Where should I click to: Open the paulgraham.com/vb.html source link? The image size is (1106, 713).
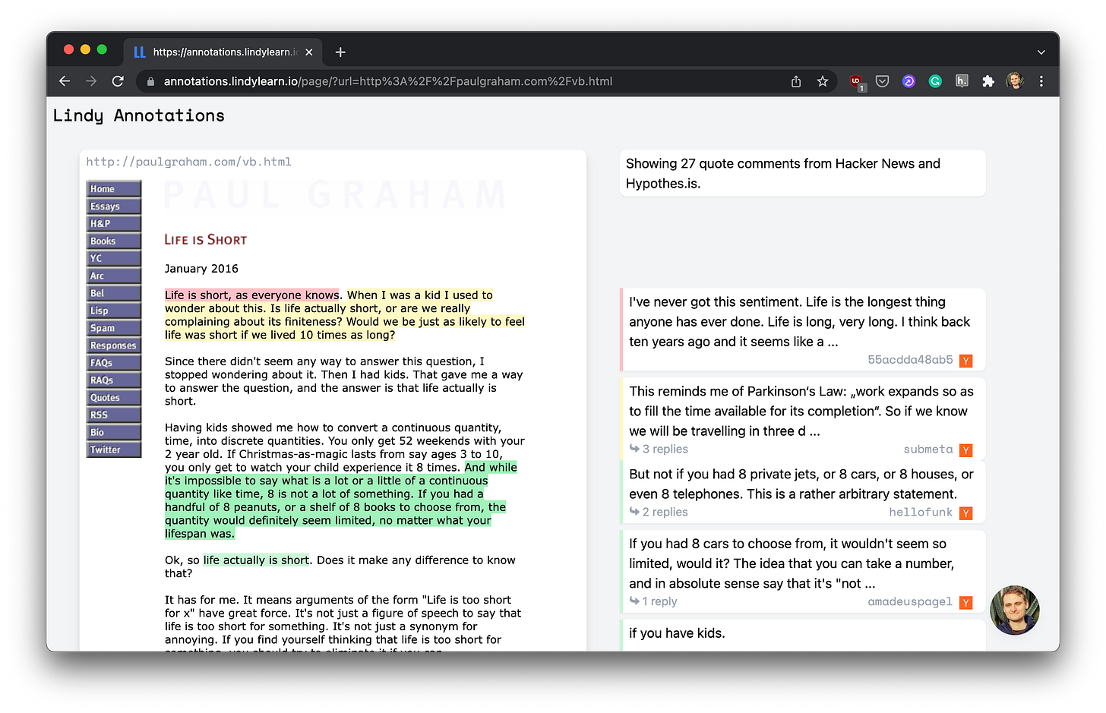(188, 162)
